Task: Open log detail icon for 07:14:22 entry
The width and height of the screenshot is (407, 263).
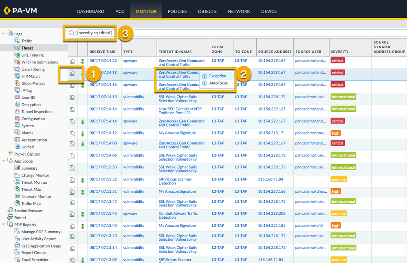Action: pyautogui.click(x=72, y=61)
